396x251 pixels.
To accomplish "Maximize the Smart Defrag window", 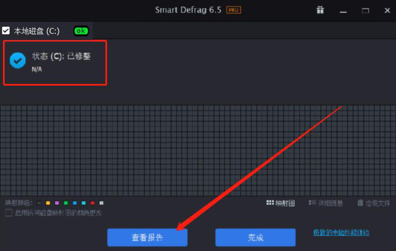I will [365, 11].
